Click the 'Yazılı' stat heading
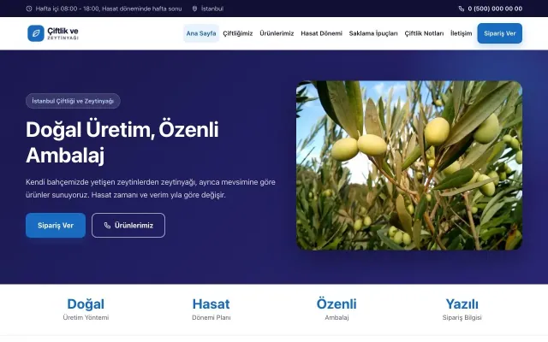Viewport: 548px width, 342px height. (462, 304)
